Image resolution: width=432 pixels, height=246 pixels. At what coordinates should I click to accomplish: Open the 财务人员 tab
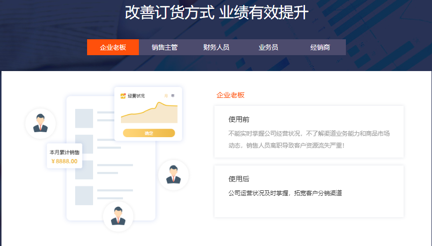point(216,47)
